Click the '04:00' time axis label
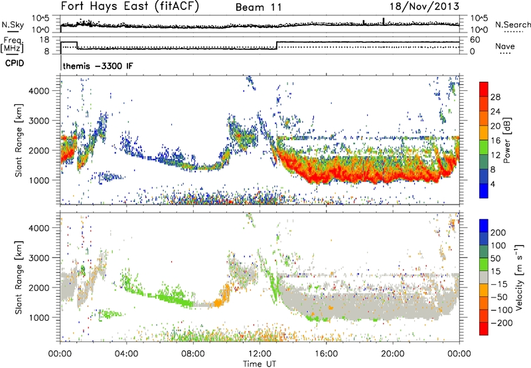The image size is (531, 368). click(x=126, y=354)
